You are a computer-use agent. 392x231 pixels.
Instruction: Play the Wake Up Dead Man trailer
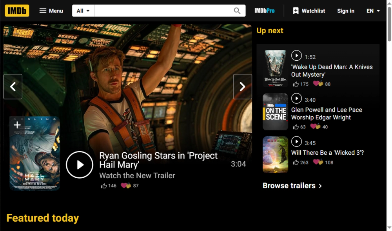point(296,56)
